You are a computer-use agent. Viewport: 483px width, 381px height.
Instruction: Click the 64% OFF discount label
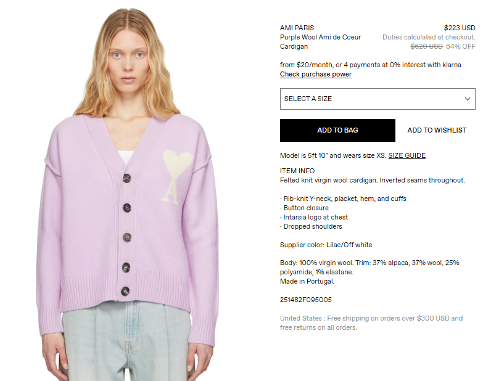pyautogui.click(x=461, y=46)
